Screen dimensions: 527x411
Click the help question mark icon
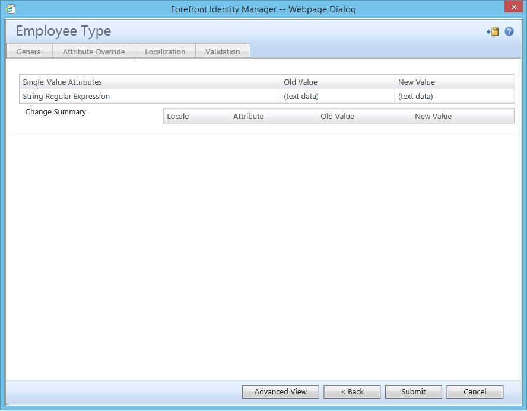pos(509,31)
